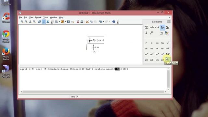
Task: Insert the cot function element
Action: pyautogui.click(x=162, y=48)
